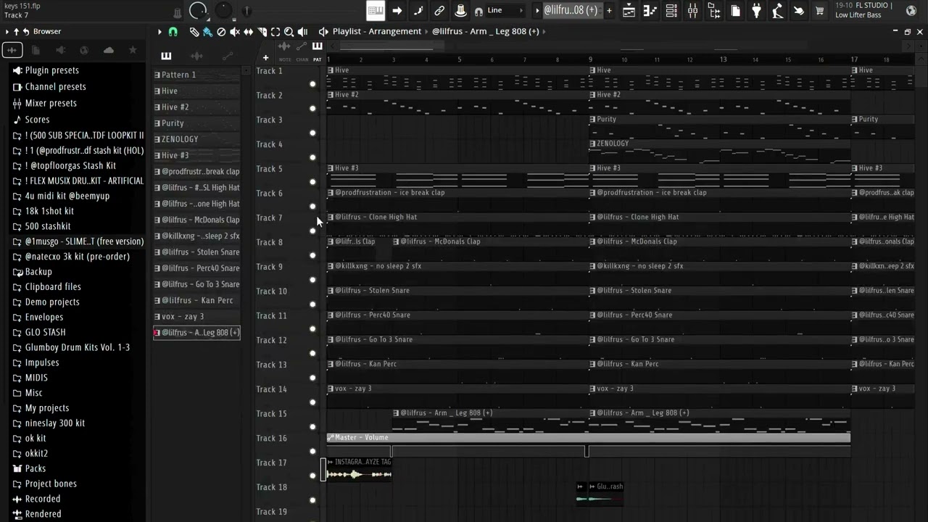Show the Browser cloud library tab icon
928x522 pixels.
tap(108, 50)
